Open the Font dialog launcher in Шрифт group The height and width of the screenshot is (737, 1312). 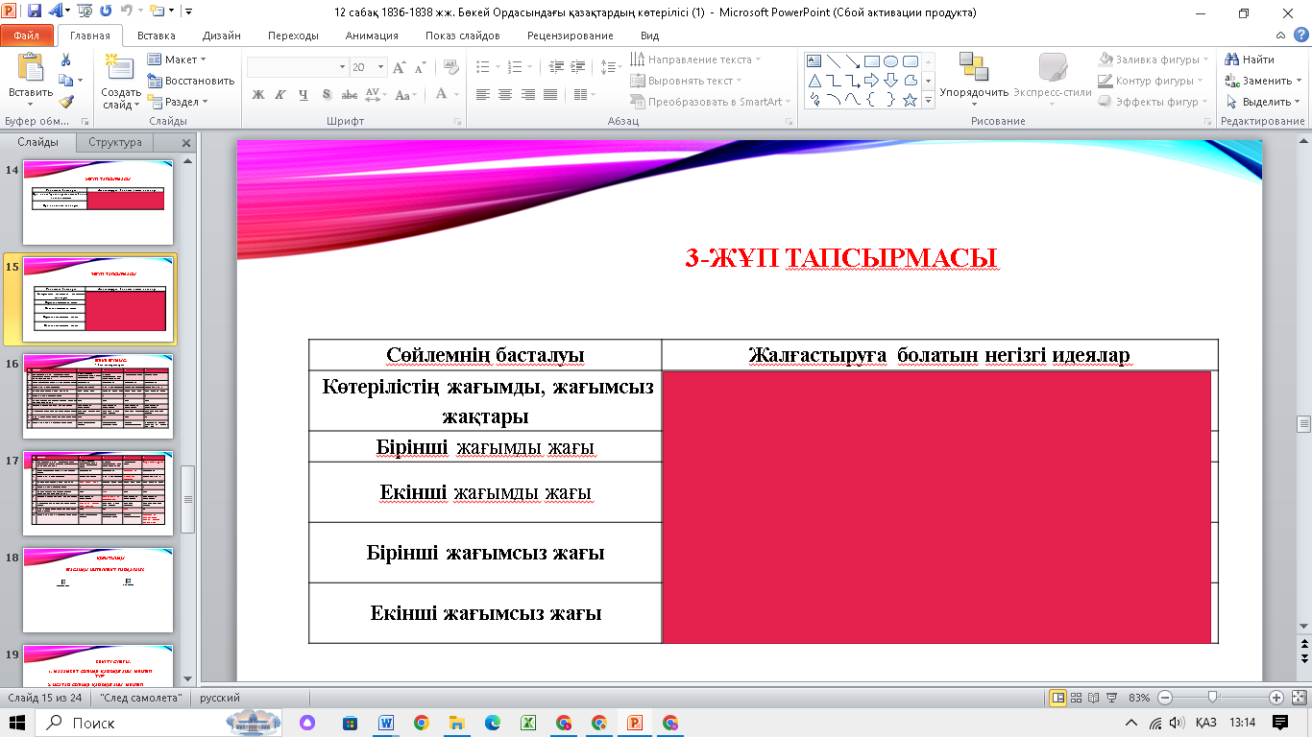[458, 122]
